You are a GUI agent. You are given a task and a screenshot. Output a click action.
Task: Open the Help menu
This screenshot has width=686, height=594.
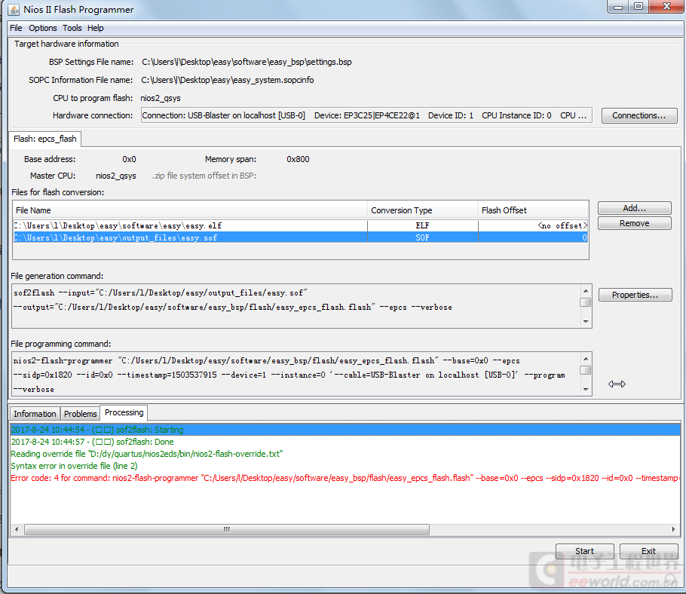point(96,28)
